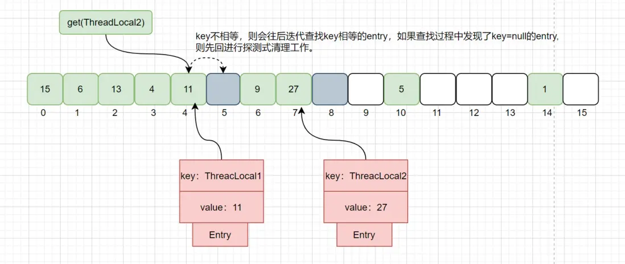This screenshot has height=264, width=625.
Task: Click the green cell with value 5
Action: pos(401,89)
